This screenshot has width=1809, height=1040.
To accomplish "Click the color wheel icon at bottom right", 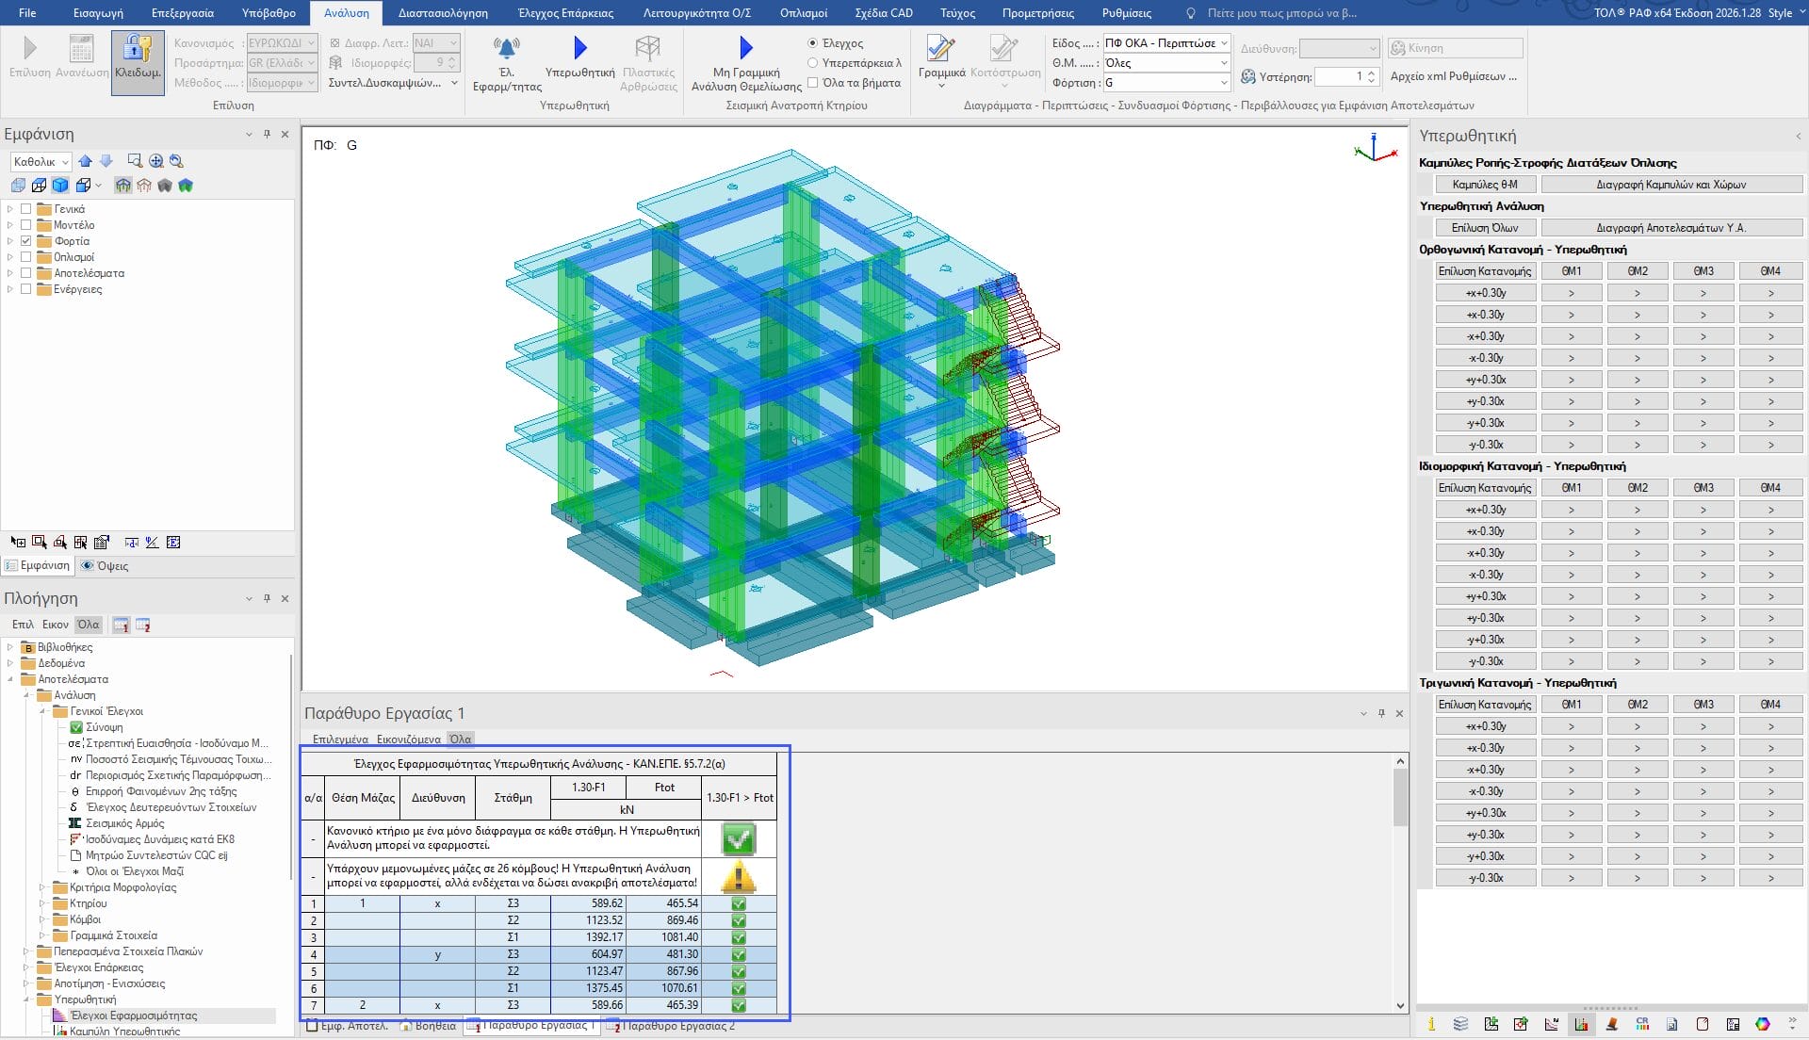I will [1763, 1024].
